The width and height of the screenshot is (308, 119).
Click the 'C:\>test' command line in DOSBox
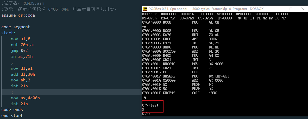(x=150, y=105)
